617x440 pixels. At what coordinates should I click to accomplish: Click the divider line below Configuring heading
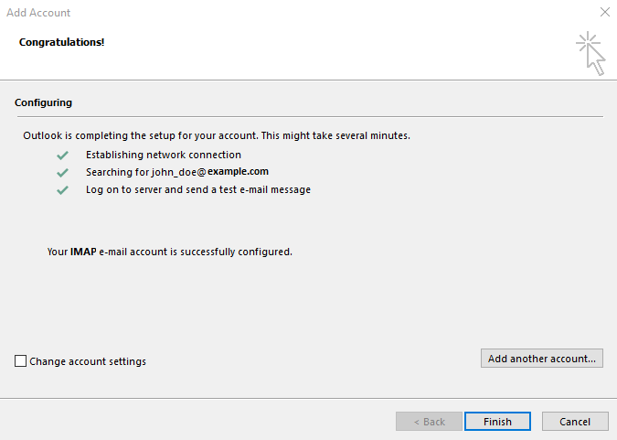[x=309, y=116]
